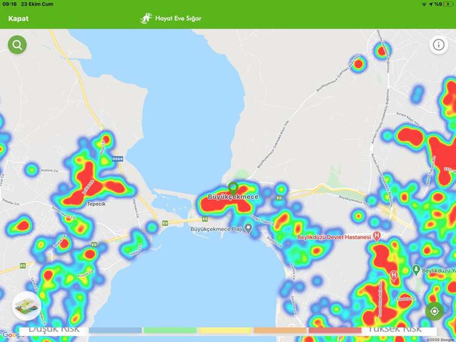Tap the info circle button

[x=438, y=45]
